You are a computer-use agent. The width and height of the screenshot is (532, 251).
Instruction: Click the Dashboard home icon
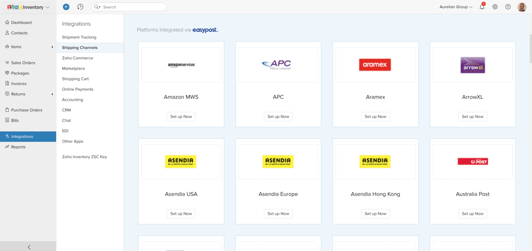(7, 22)
